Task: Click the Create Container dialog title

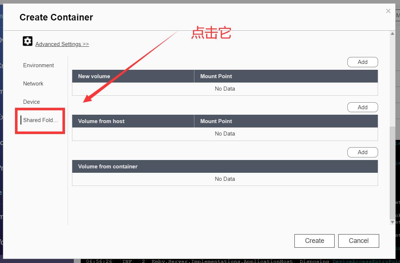Action: (x=56, y=17)
